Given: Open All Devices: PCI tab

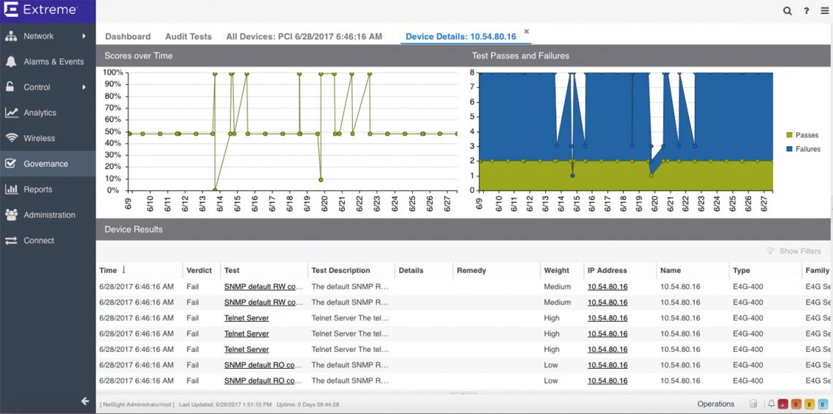Looking at the screenshot, I should (304, 37).
